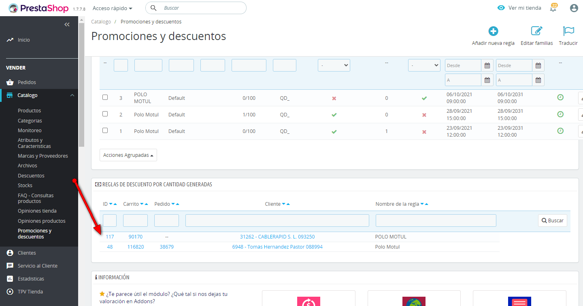Open the notifications bell icon
Image resolution: width=583 pixels, height=306 pixels.
(553, 8)
